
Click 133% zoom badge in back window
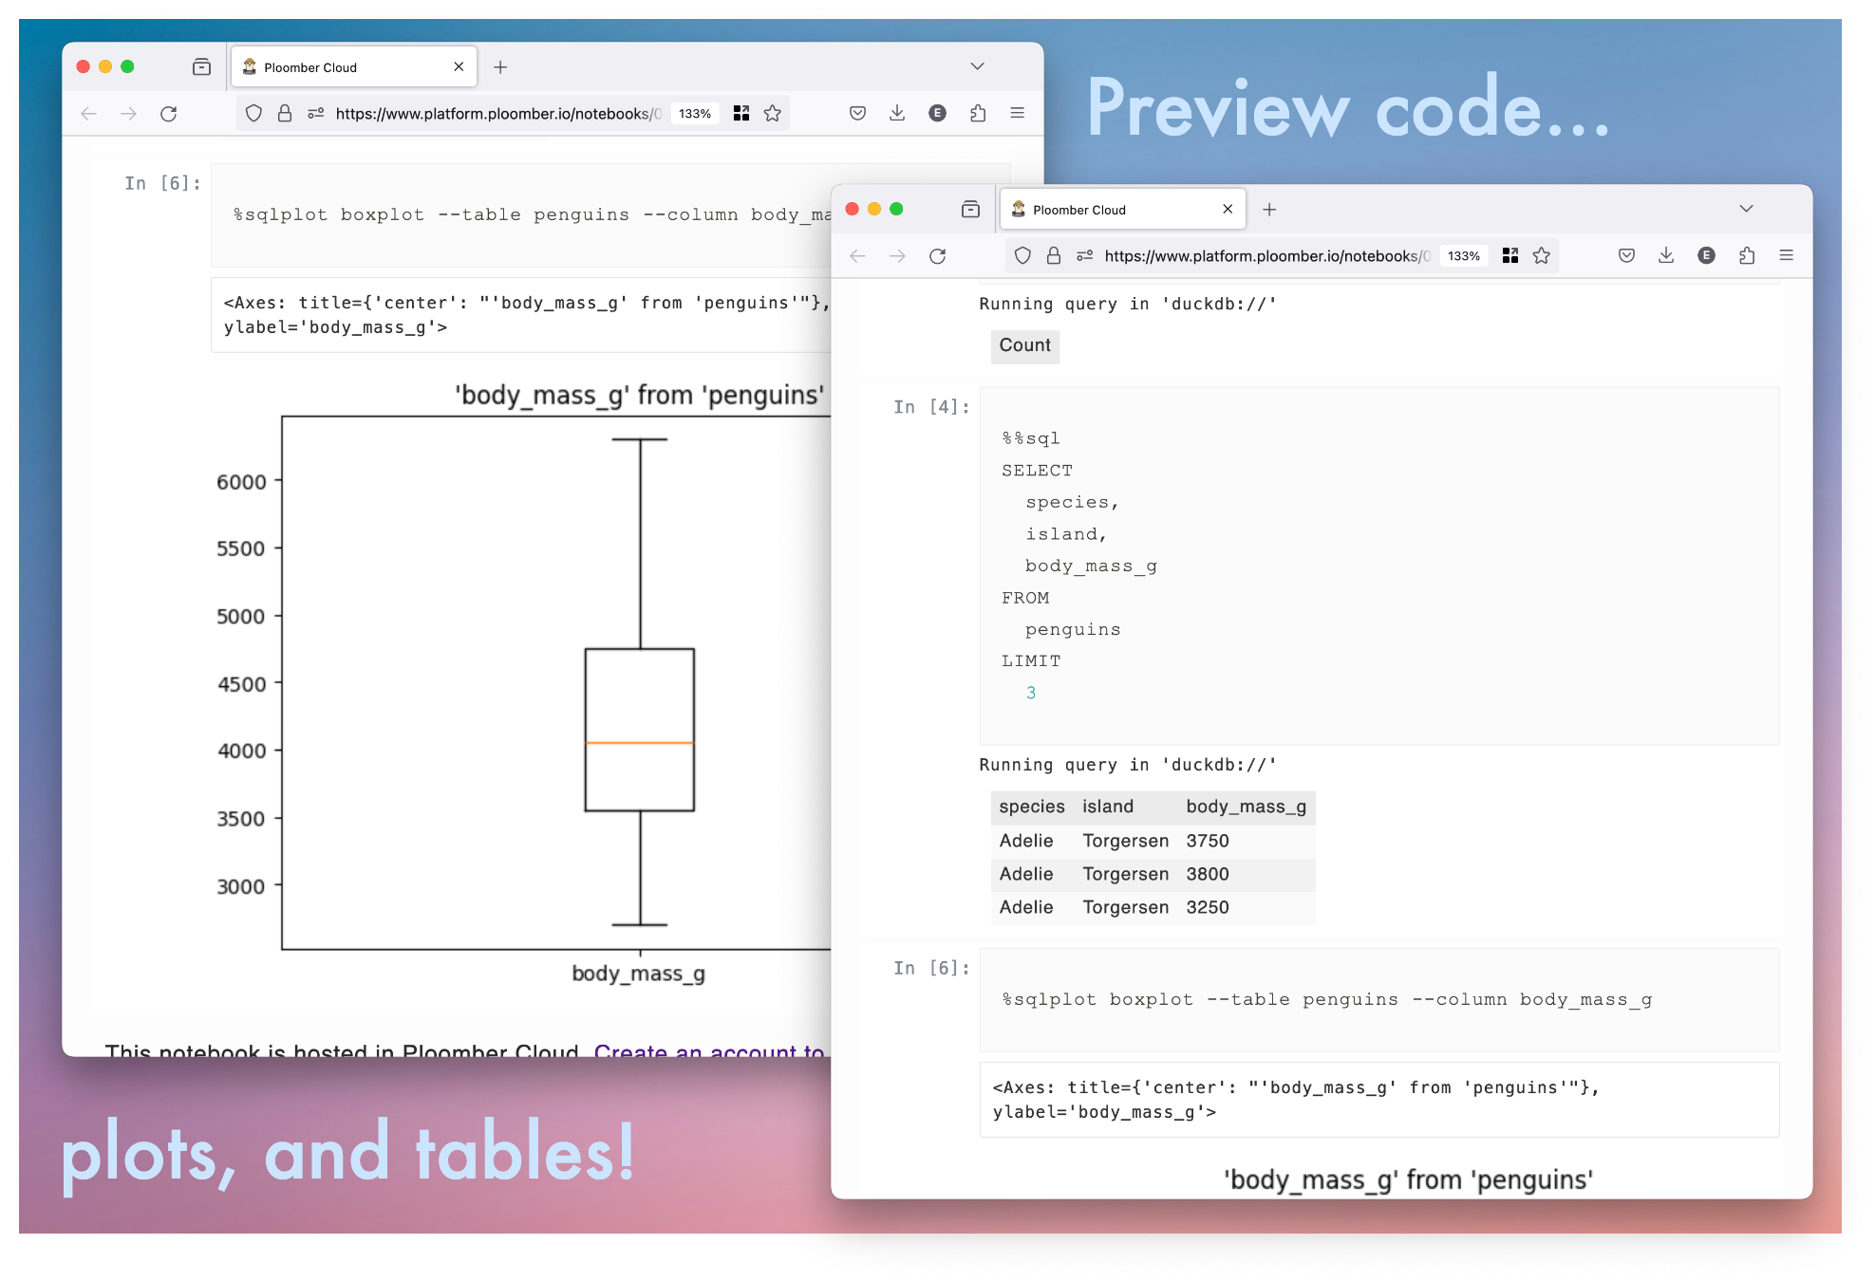(x=694, y=114)
